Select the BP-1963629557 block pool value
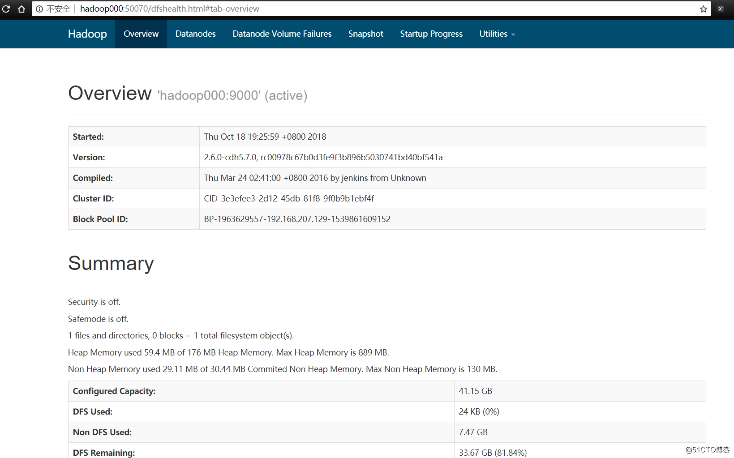734x458 pixels. point(297,219)
